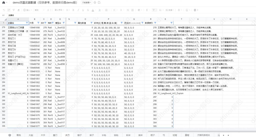Open vertical alignment options
Image resolution: width=256 pixels, height=137 pixels.
pos(121,10)
